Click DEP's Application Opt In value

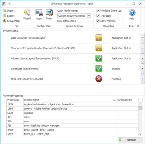121,38
